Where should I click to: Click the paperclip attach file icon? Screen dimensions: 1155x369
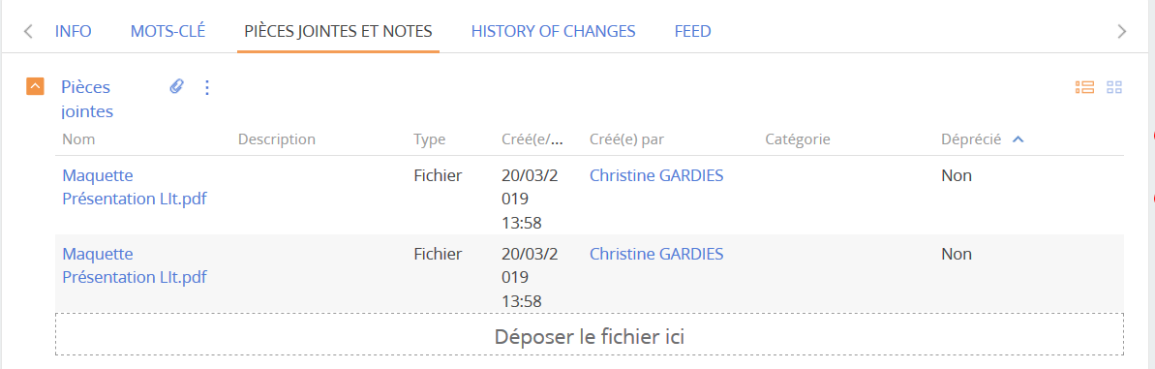click(176, 87)
